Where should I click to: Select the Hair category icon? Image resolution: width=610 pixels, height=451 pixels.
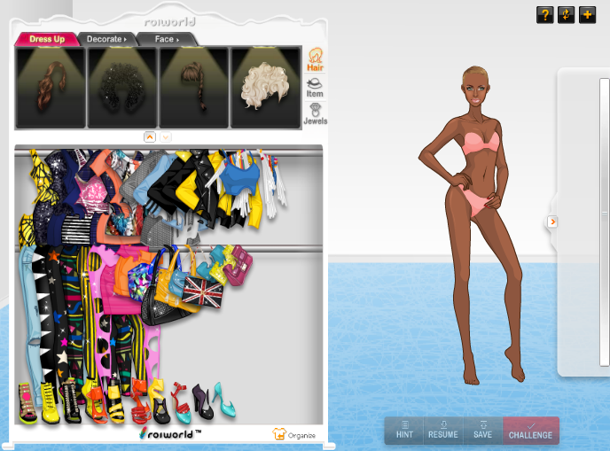[315, 59]
